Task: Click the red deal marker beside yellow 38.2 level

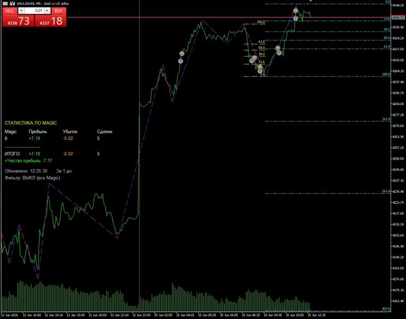Action: tap(254, 58)
